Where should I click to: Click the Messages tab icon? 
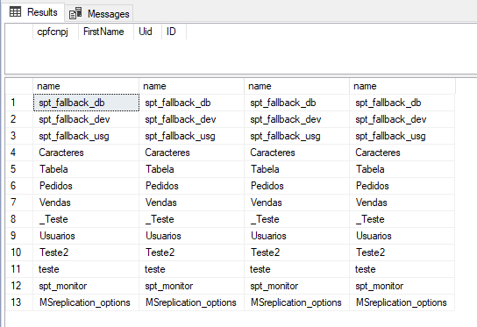(x=75, y=13)
